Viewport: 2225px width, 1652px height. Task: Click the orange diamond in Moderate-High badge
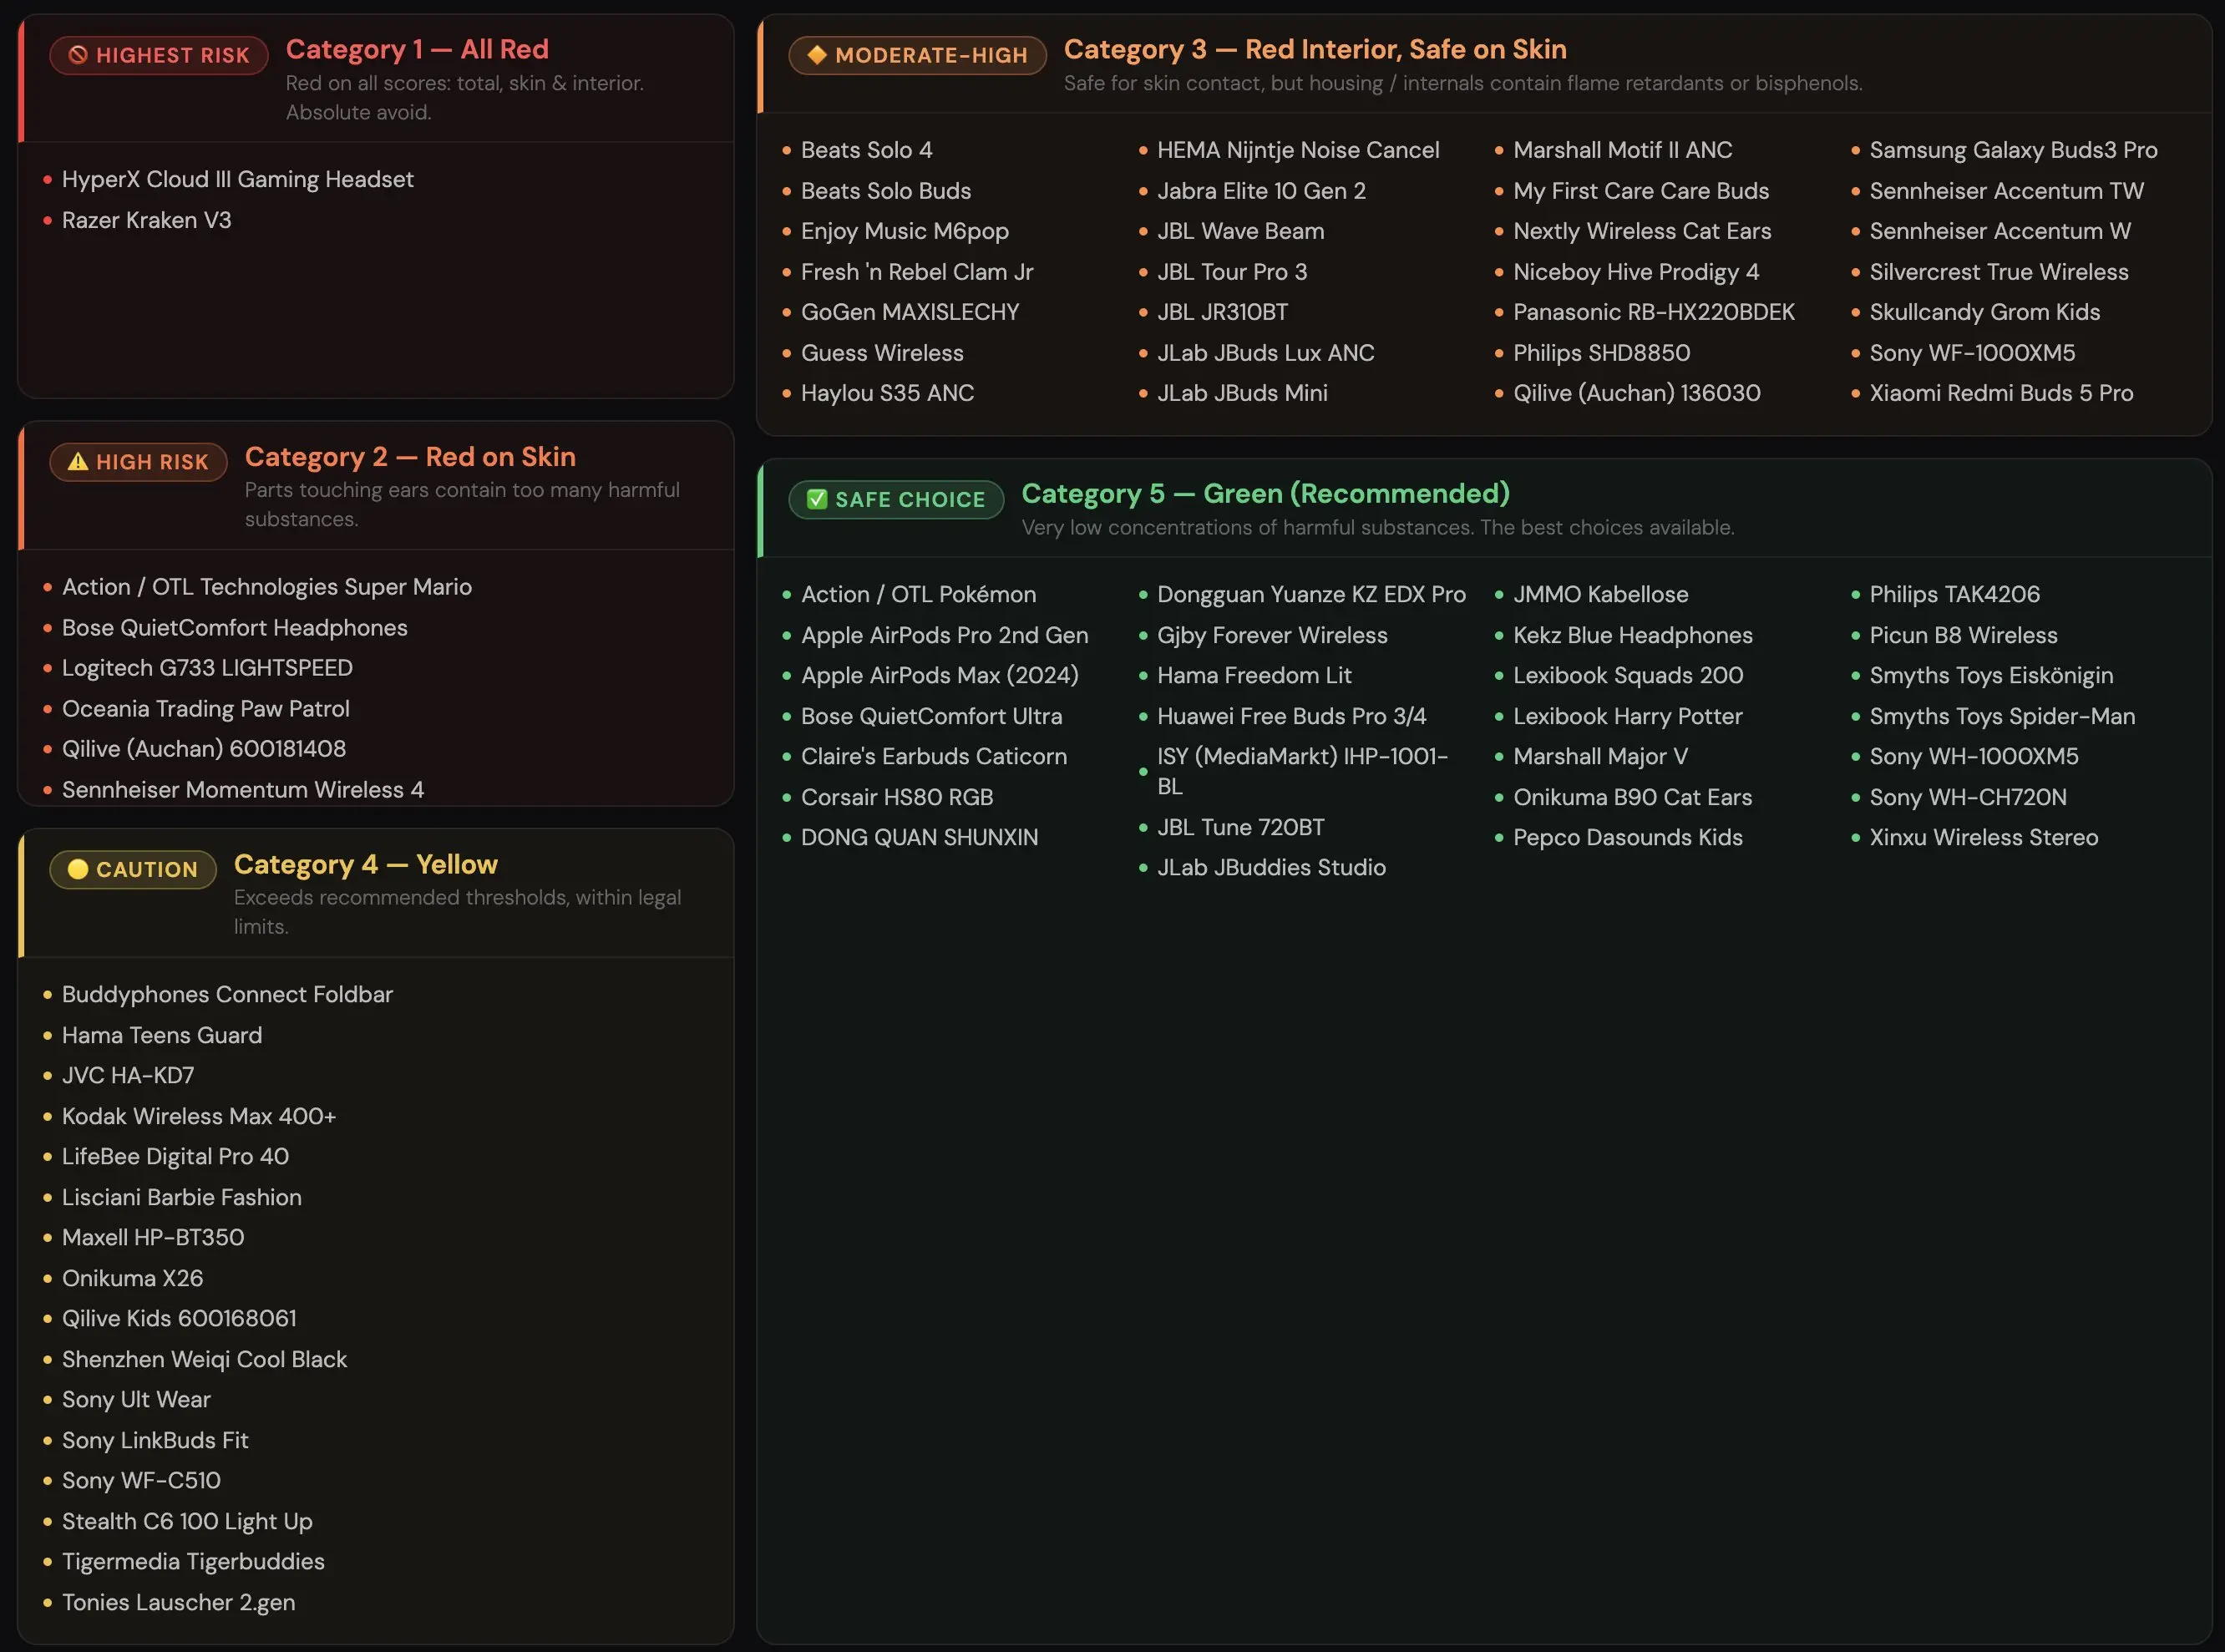[817, 55]
